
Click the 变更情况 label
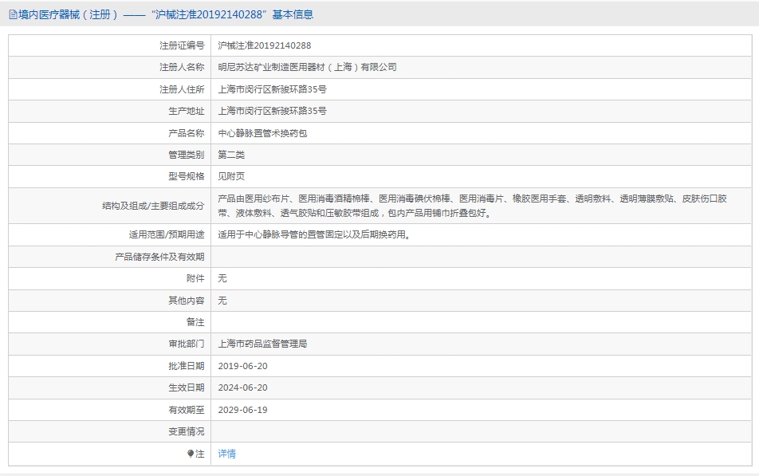[187, 431]
